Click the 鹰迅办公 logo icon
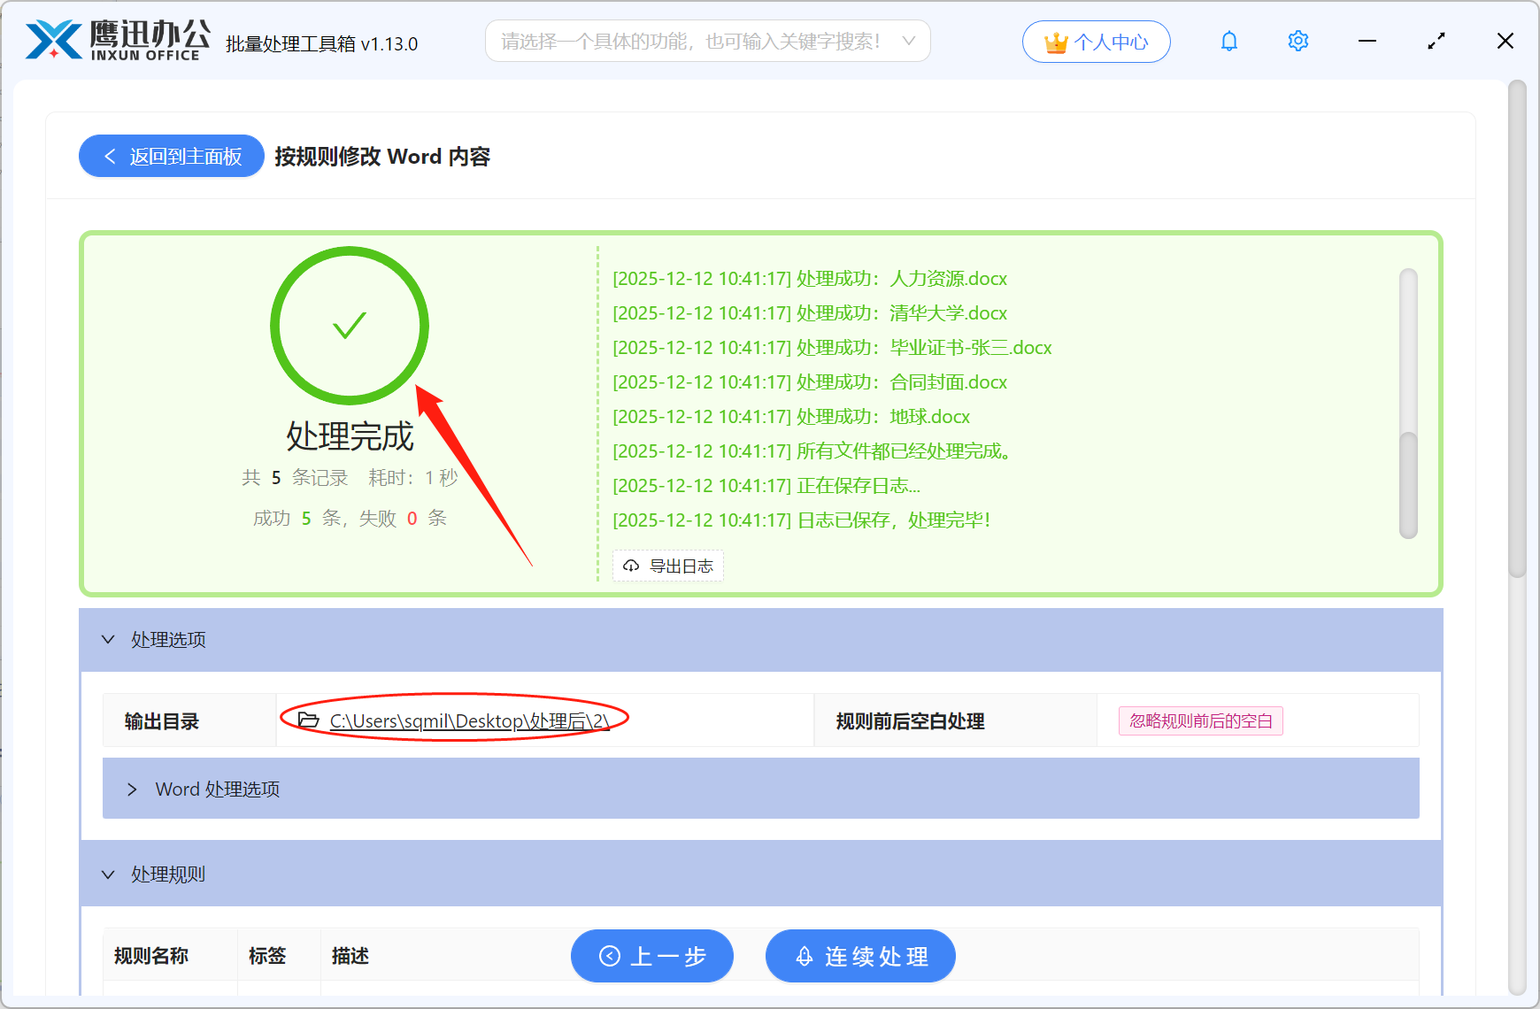Image resolution: width=1540 pixels, height=1009 pixels. (55, 39)
